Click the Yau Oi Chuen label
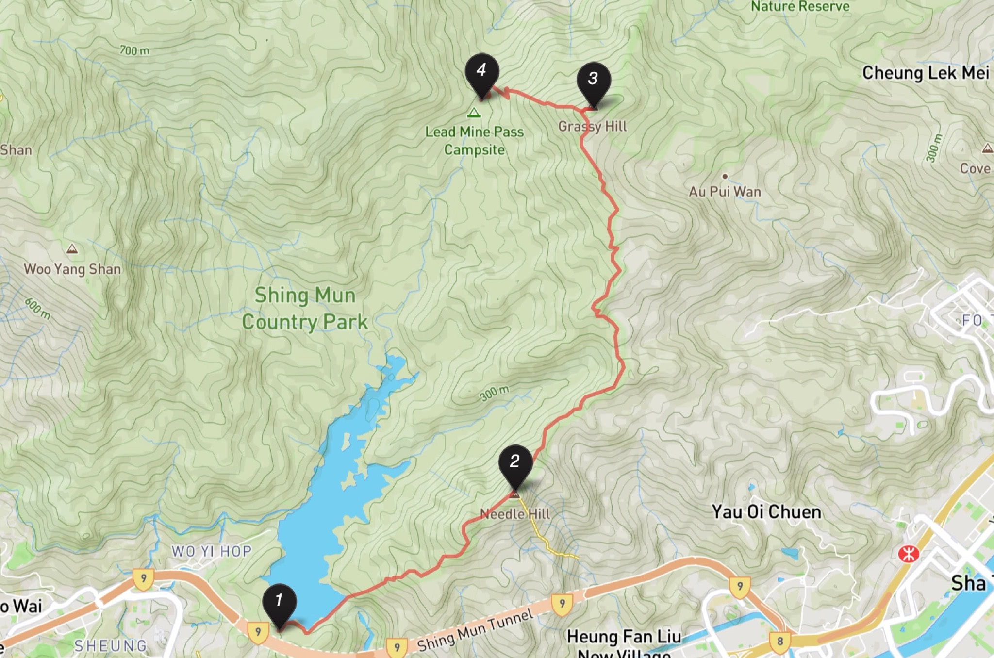994x658 pixels. click(x=766, y=512)
